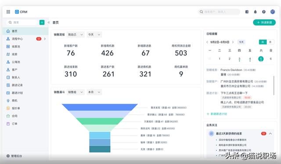Click the 新增客户数 value 76
Screen dimensions: 281x164
pos(71,53)
